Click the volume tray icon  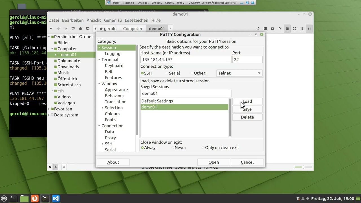point(307,198)
